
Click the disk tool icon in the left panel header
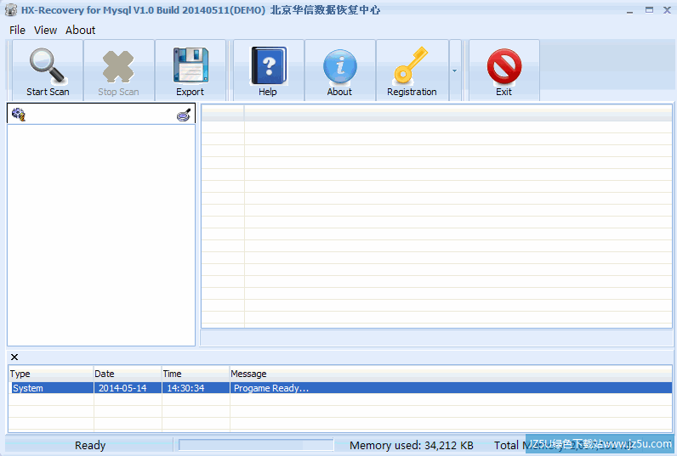(x=184, y=115)
